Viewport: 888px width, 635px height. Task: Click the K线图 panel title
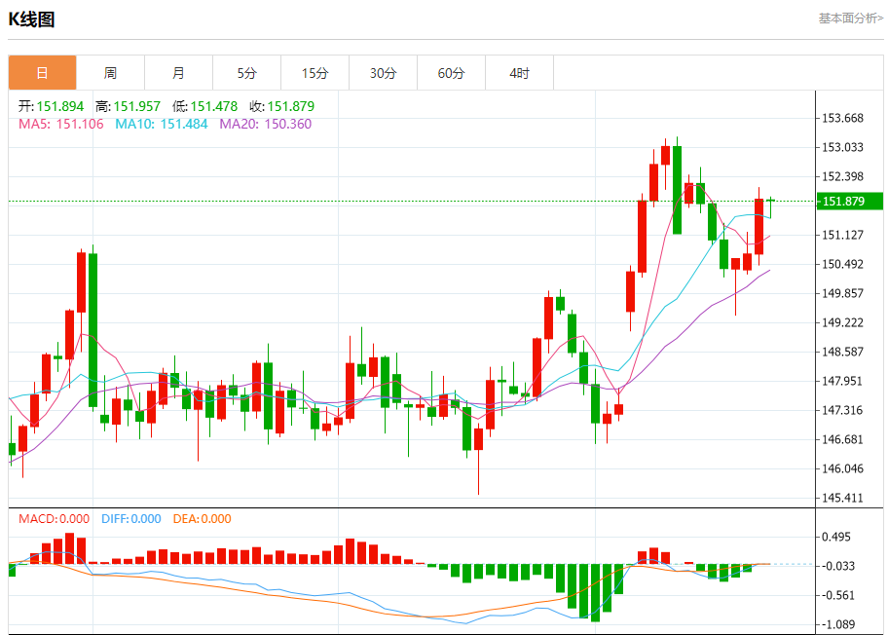coord(32,19)
